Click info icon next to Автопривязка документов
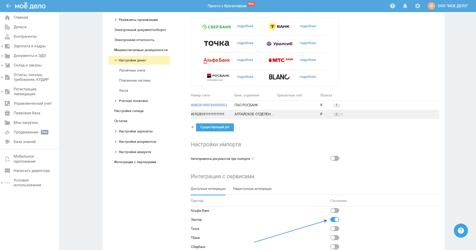This screenshot has width=476, height=250. 253,158
